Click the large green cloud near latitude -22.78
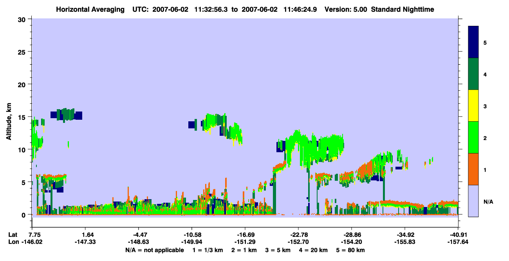509x261 pixels. [314, 148]
